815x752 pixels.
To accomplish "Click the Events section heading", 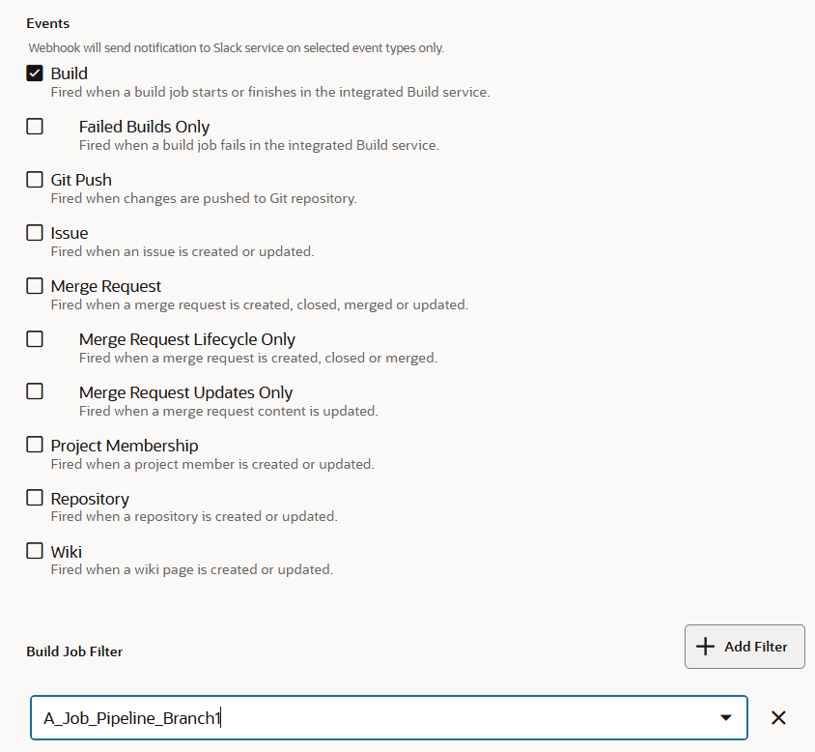I will [x=48, y=23].
